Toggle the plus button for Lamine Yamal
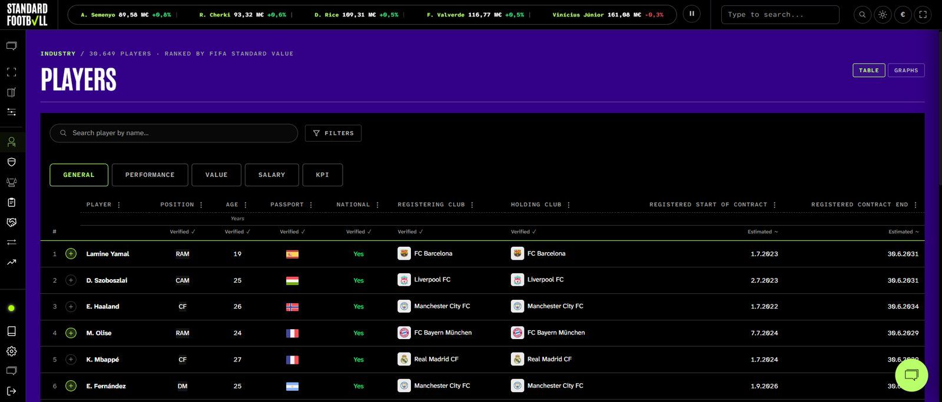942x402 pixels. pyautogui.click(x=71, y=254)
